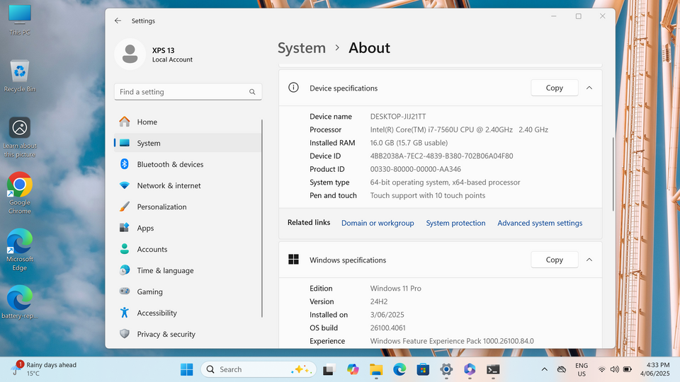Viewport: 680px width, 382px height.
Task: Collapse the Windows specifications section
Action: coord(589,260)
